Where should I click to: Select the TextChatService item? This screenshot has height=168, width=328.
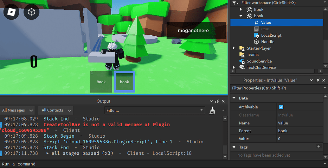pos(261,67)
